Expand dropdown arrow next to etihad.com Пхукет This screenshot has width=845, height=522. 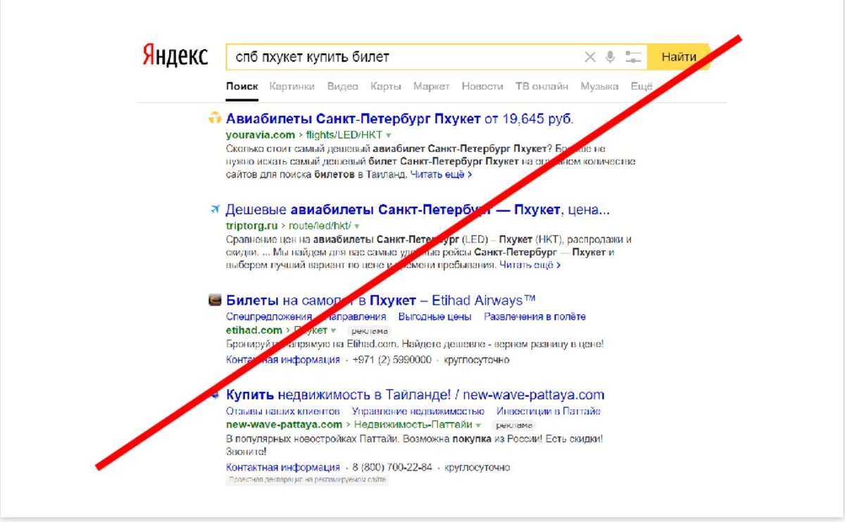(334, 331)
